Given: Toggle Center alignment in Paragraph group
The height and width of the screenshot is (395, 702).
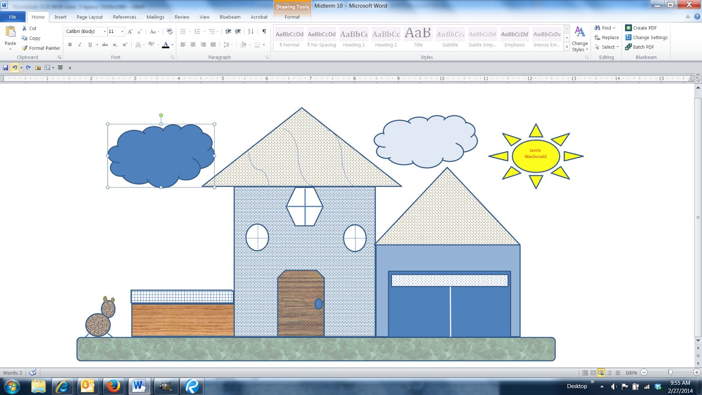Looking at the screenshot, I should 193,45.
